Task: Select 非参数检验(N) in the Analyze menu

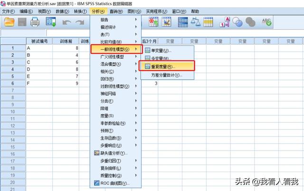Action: (116, 123)
